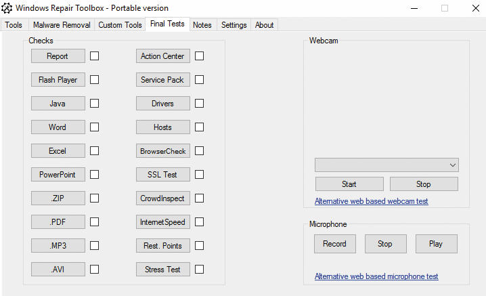Stop the webcam preview

[x=424, y=184]
